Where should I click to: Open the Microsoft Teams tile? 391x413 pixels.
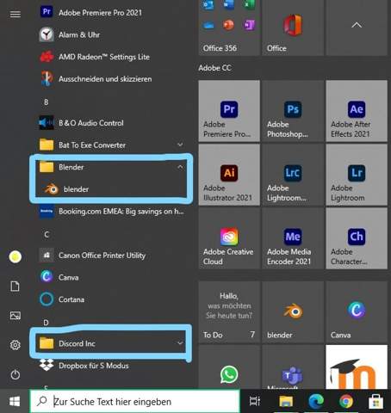(293, 367)
